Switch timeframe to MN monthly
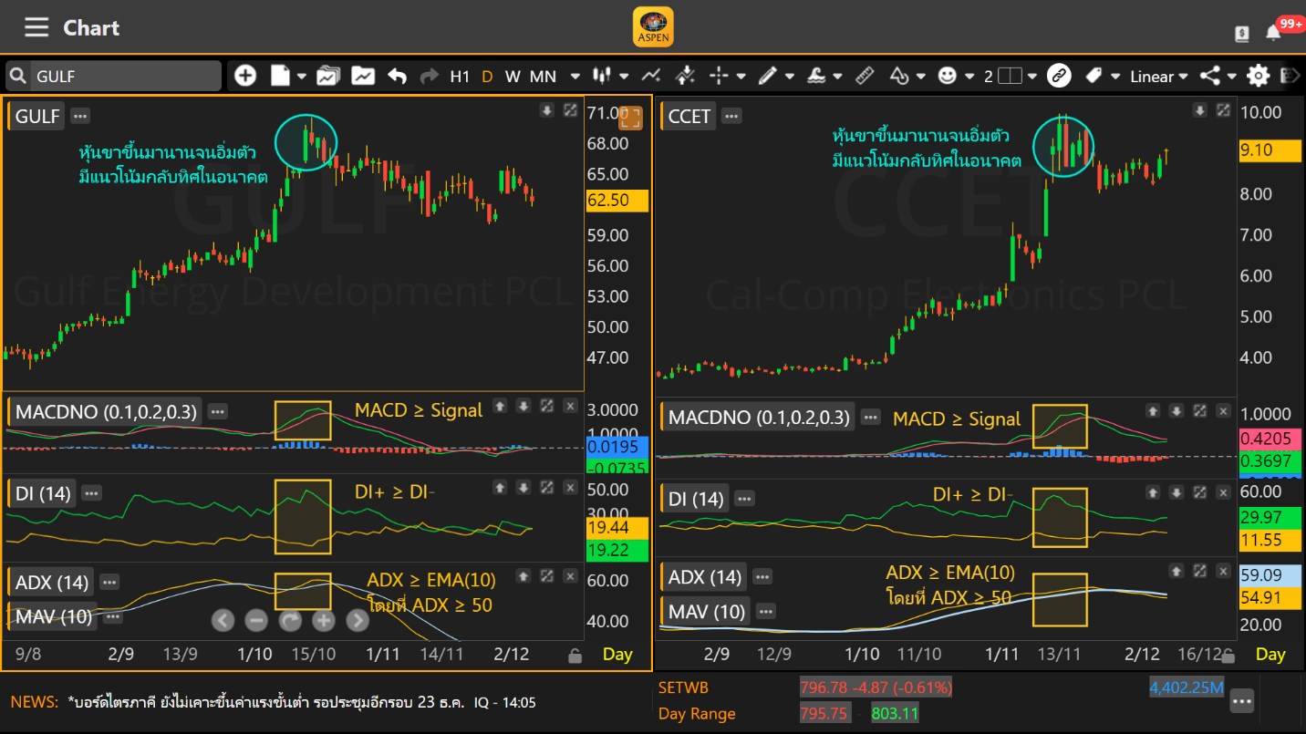Image resolution: width=1306 pixels, height=734 pixels. tap(544, 77)
